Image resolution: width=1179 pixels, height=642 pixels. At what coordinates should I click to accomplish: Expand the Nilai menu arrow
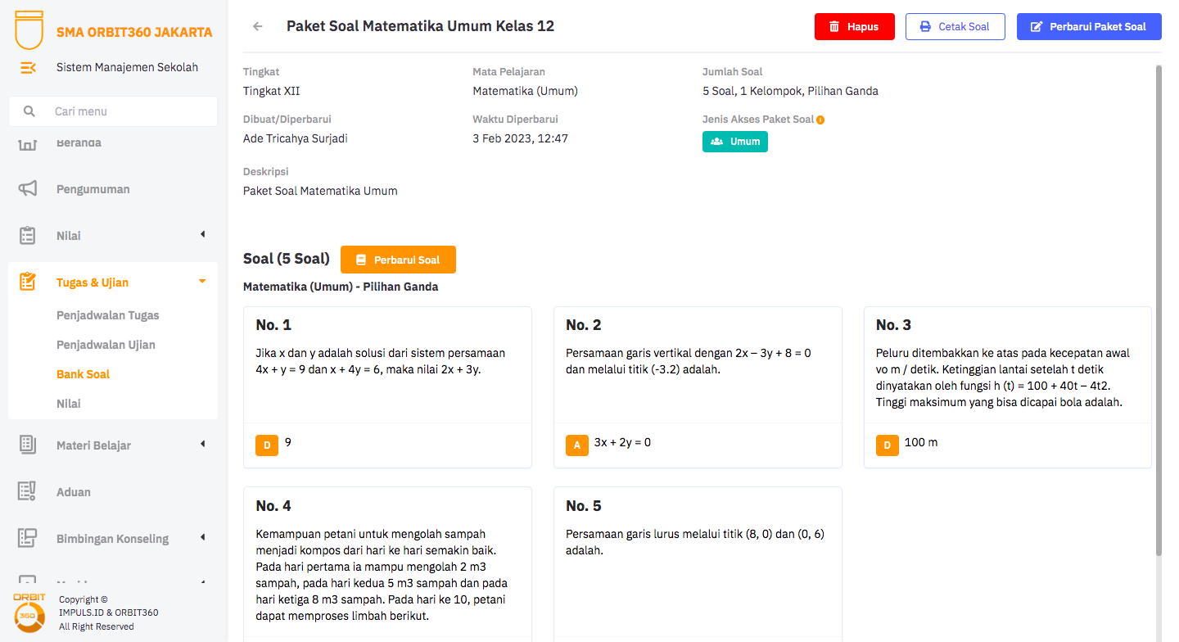tap(202, 235)
